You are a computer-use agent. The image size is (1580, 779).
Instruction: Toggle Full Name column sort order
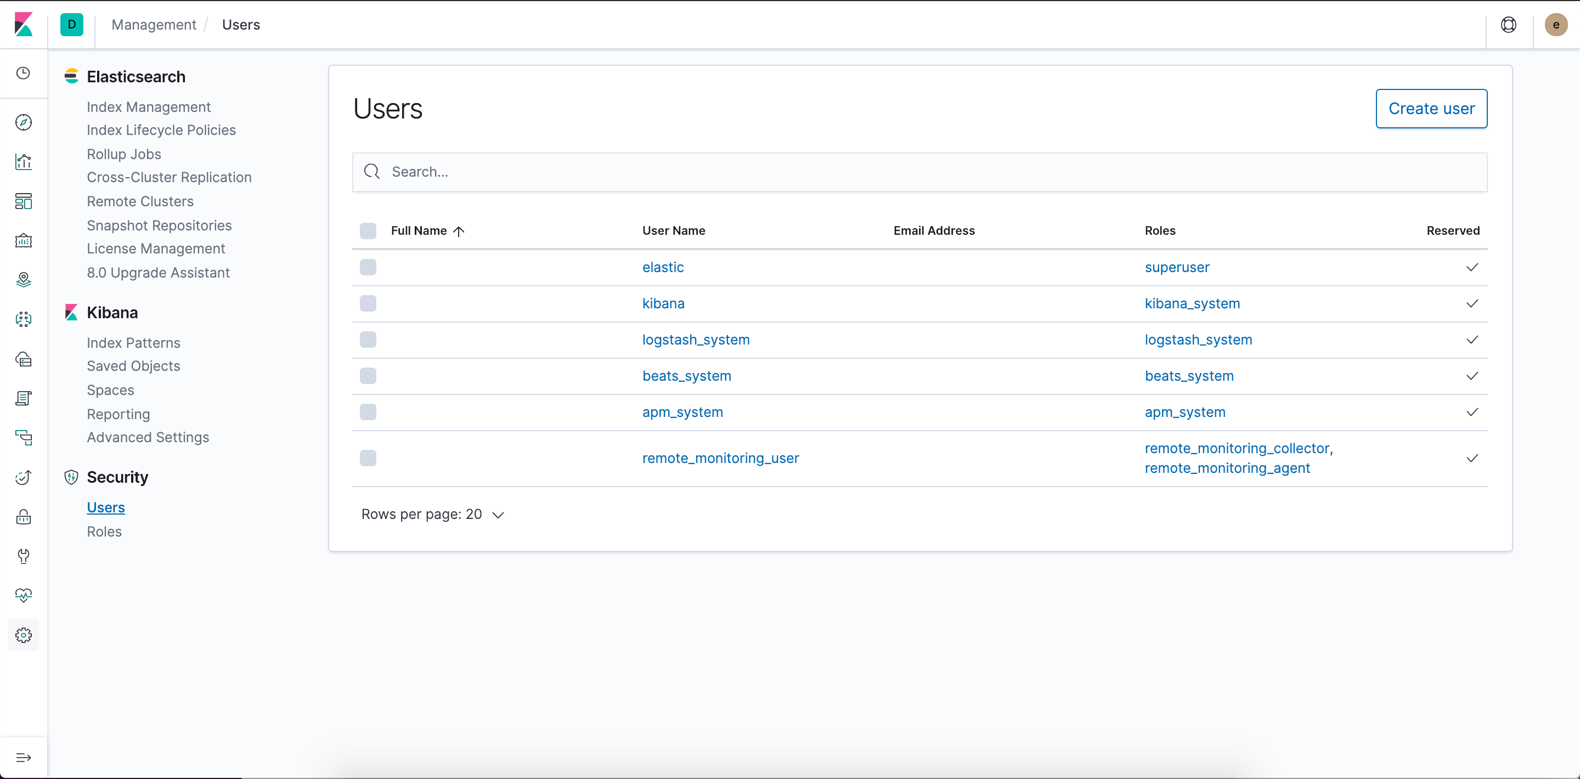click(x=427, y=230)
